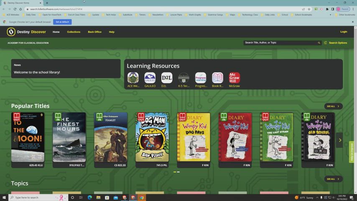Select the second carousel page indicator dot
The width and height of the screenshot is (357, 201).
[x=178, y=172]
